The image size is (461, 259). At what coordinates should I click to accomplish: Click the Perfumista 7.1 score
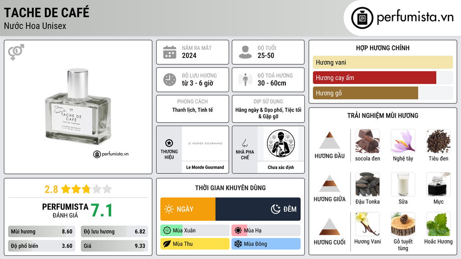click(x=101, y=210)
